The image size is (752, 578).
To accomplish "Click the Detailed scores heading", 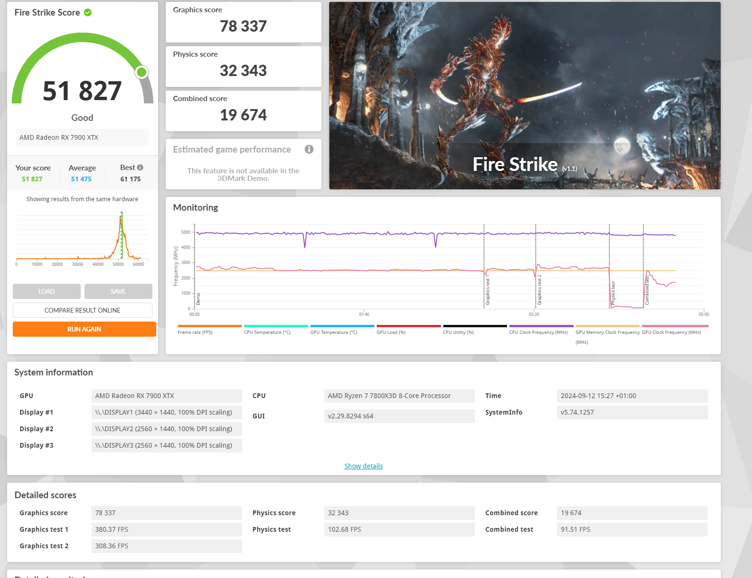I will [45, 495].
